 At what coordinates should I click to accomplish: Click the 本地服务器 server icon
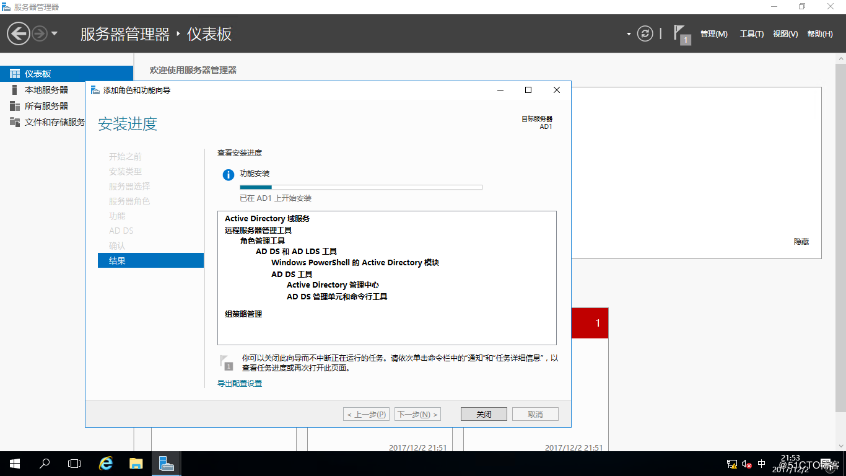(15, 90)
